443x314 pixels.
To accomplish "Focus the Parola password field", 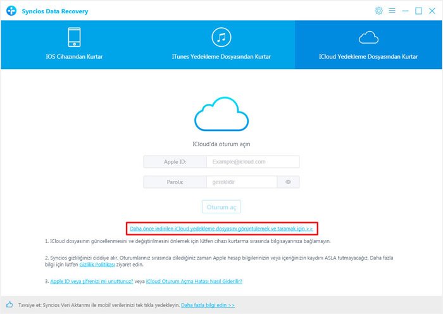I will [242, 182].
